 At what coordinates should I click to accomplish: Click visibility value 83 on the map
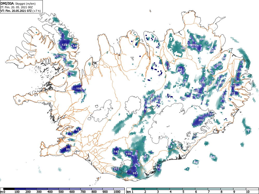point(77,130)
